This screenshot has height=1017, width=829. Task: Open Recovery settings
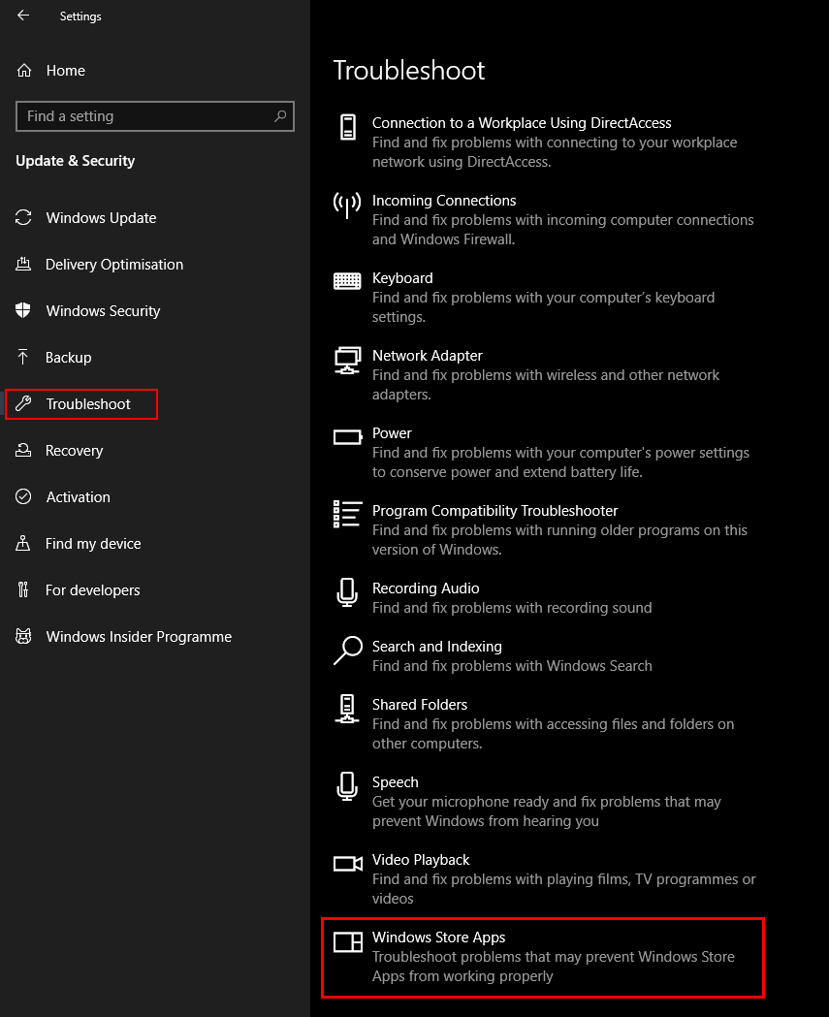[74, 451]
